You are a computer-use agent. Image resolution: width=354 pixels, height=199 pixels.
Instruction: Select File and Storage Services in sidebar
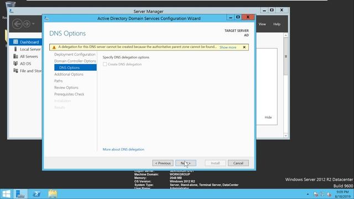tap(25, 71)
